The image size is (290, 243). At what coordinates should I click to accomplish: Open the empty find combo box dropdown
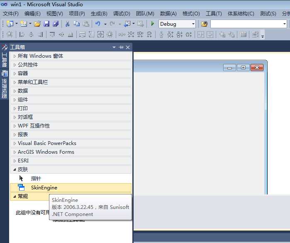285,24
